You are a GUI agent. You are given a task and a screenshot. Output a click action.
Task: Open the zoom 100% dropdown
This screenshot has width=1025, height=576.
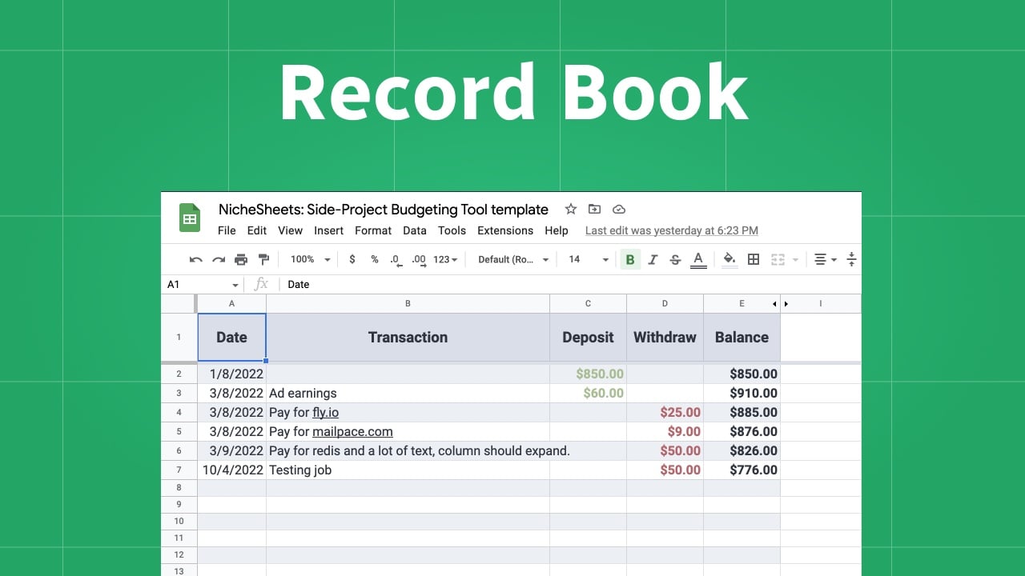(310, 259)
